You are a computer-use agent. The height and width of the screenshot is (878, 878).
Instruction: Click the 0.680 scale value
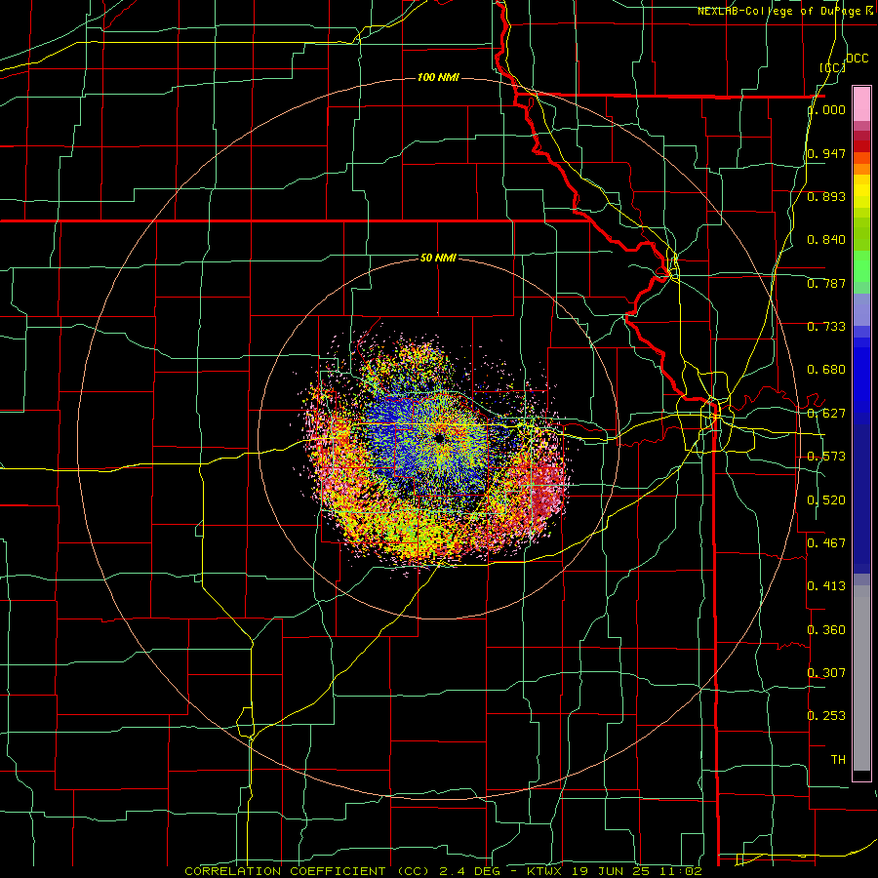(826, 370)
